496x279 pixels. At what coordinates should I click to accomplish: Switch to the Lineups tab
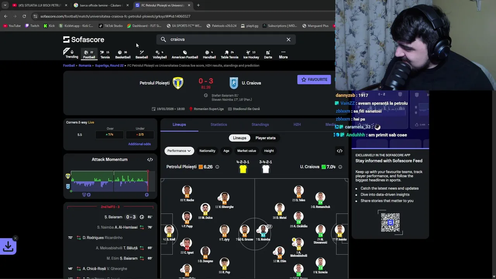pos(179,124)
